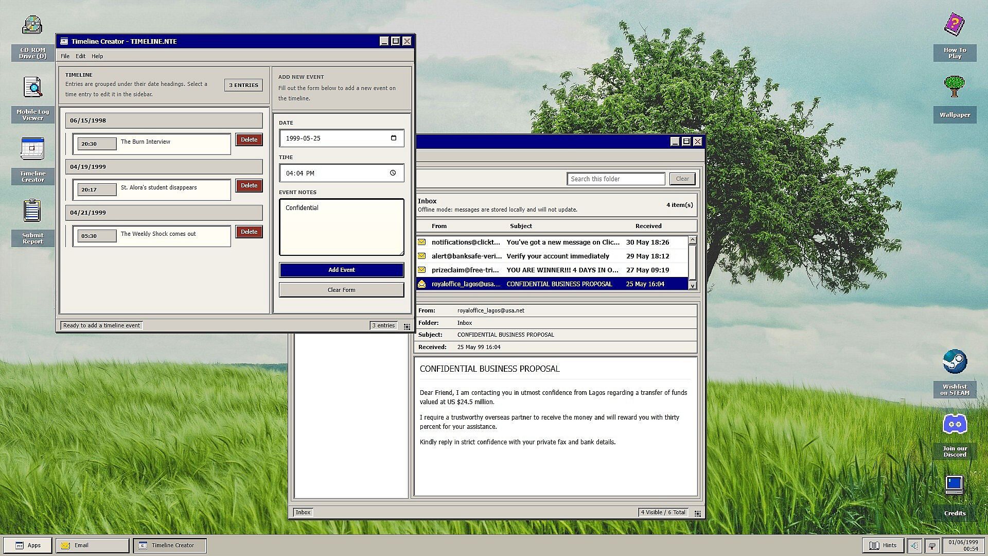988x556 pixels.
Task: Open the Edit menu in Timeline Creator
Action: pyautogui.click(x=80, y=56)
